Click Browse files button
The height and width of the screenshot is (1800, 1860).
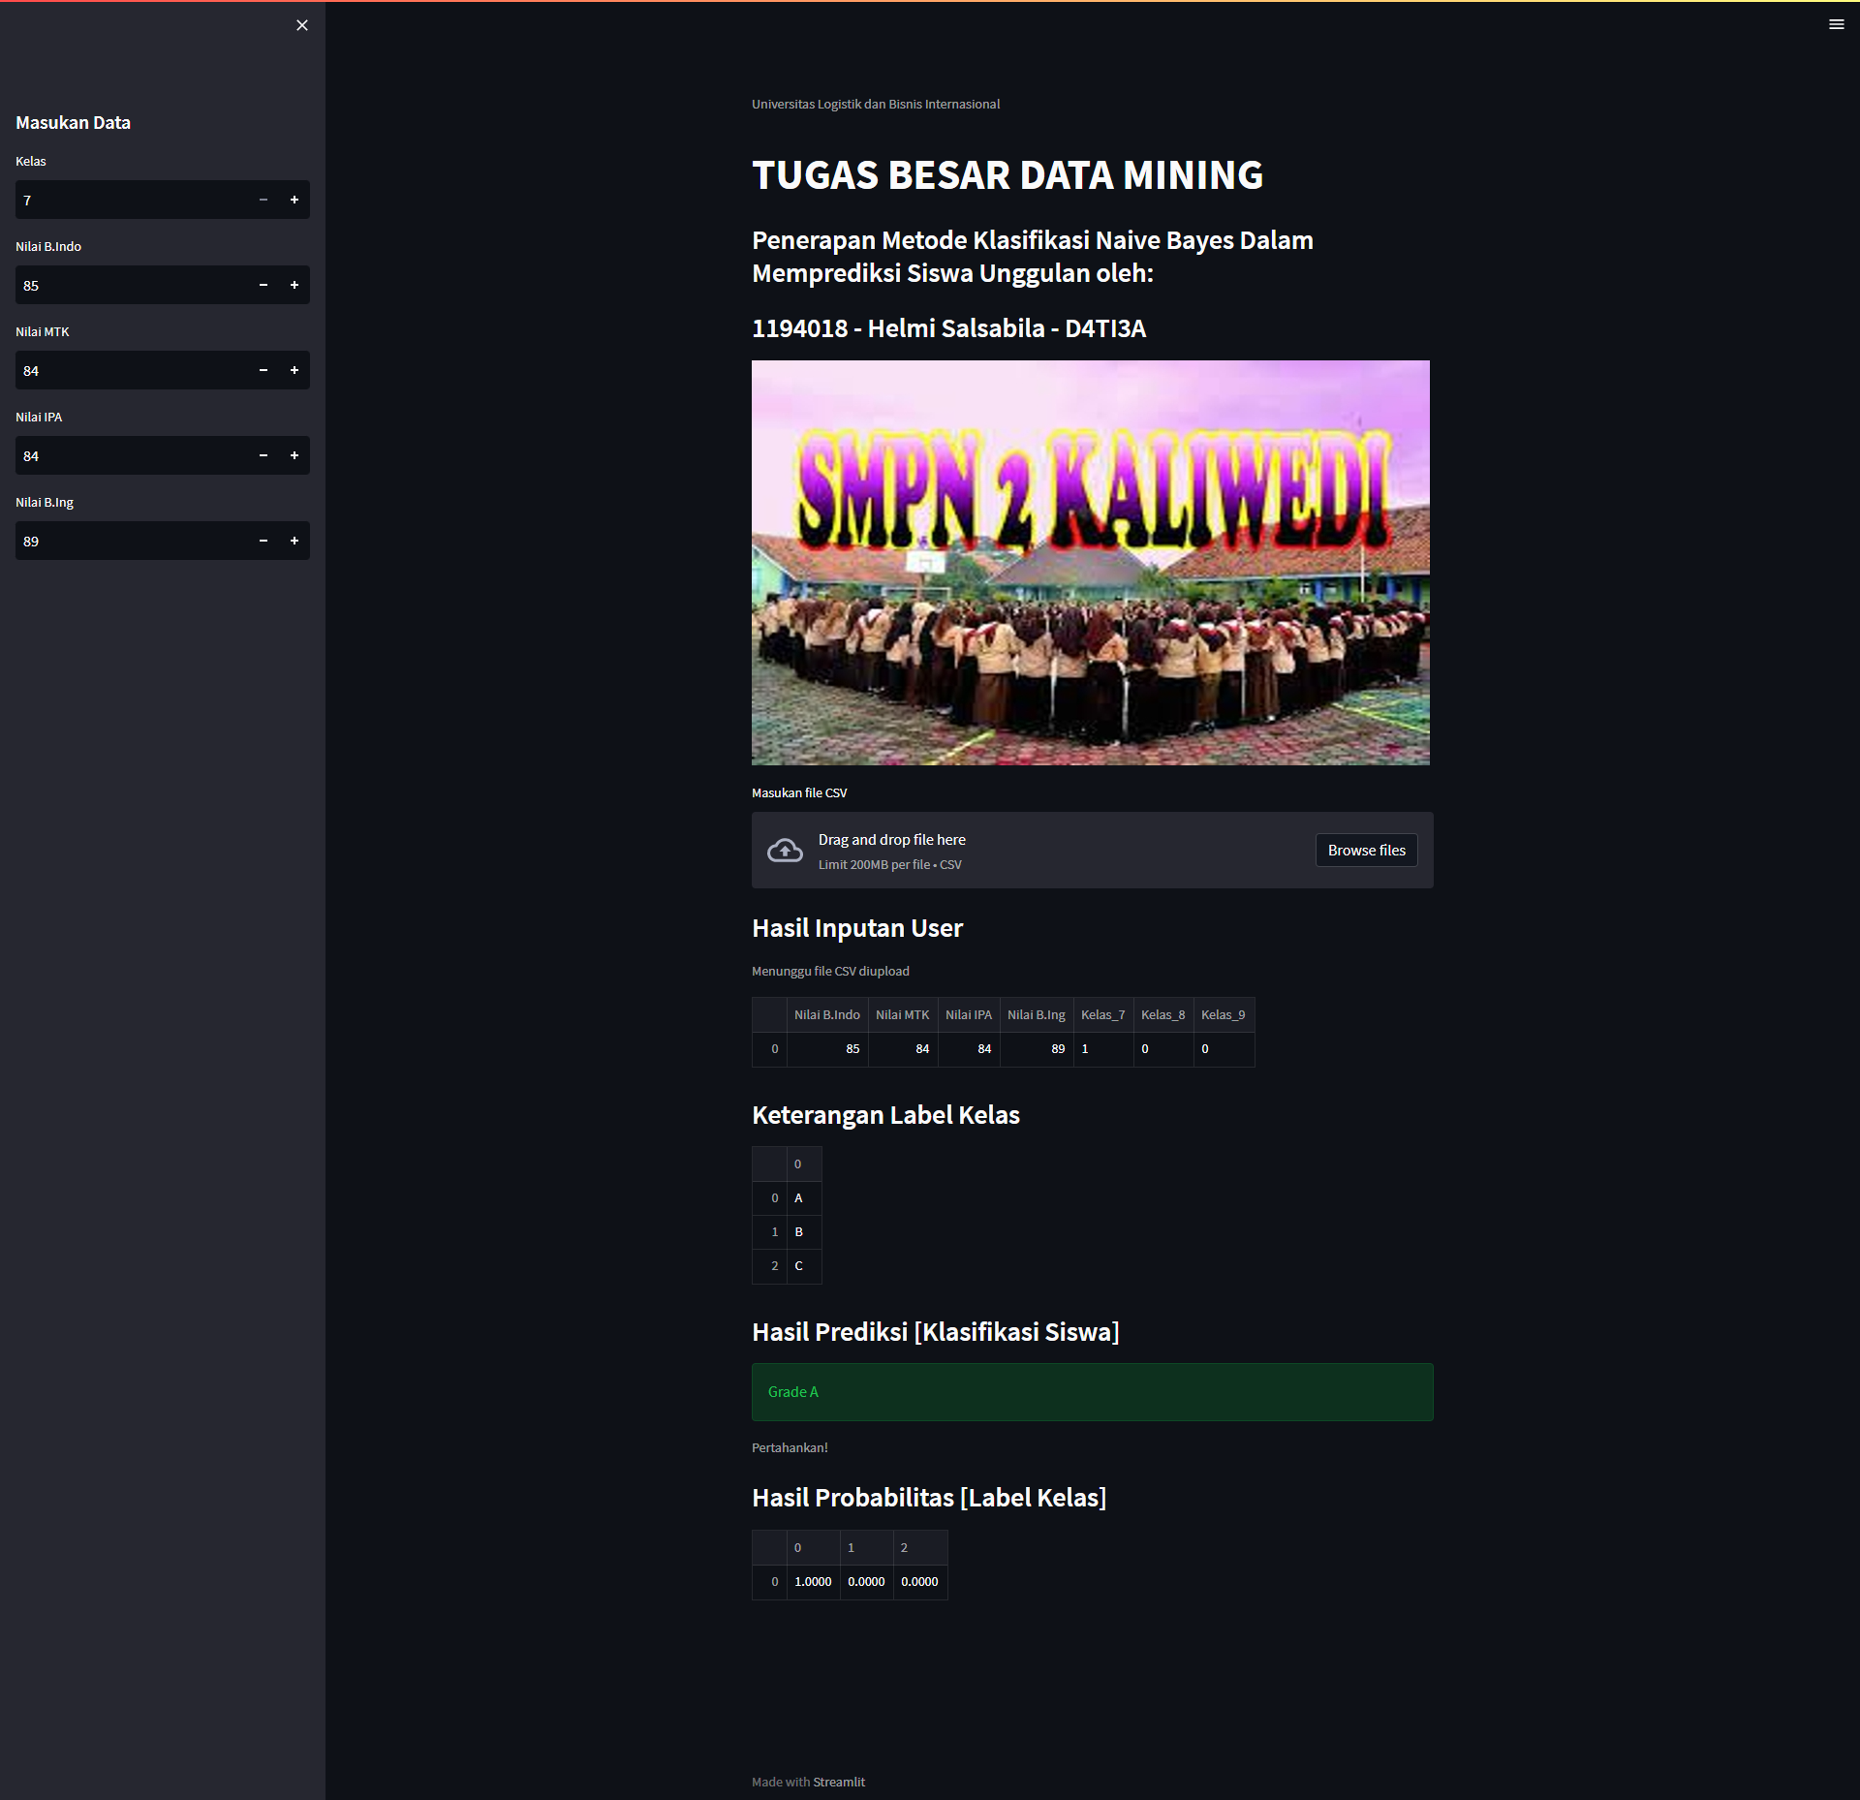pyautogui.click(x=1366, y=850)
